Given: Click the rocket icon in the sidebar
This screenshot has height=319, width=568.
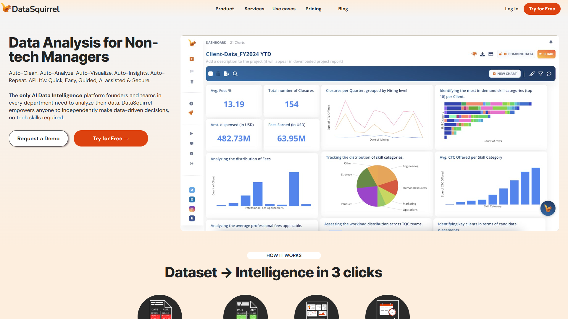Looking at the screenshot, I should [191, 113].
